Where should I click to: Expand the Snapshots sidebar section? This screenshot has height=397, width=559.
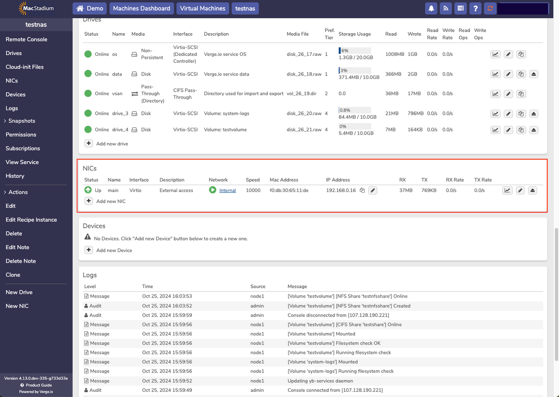tap(20, 121)
